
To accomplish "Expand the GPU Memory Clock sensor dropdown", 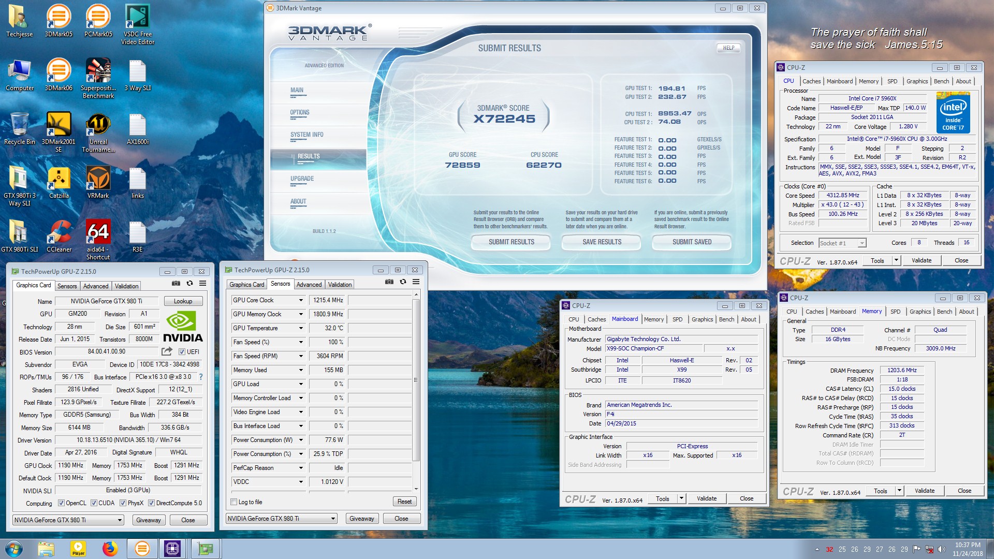I will pos(301,314).
